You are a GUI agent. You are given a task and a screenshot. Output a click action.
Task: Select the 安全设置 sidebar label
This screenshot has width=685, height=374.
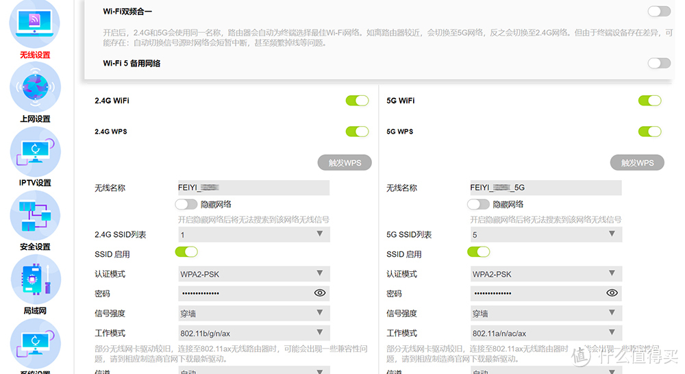(35, 247)
